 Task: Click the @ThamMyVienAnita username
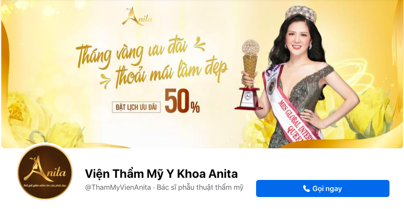click(x=118, y=188)
